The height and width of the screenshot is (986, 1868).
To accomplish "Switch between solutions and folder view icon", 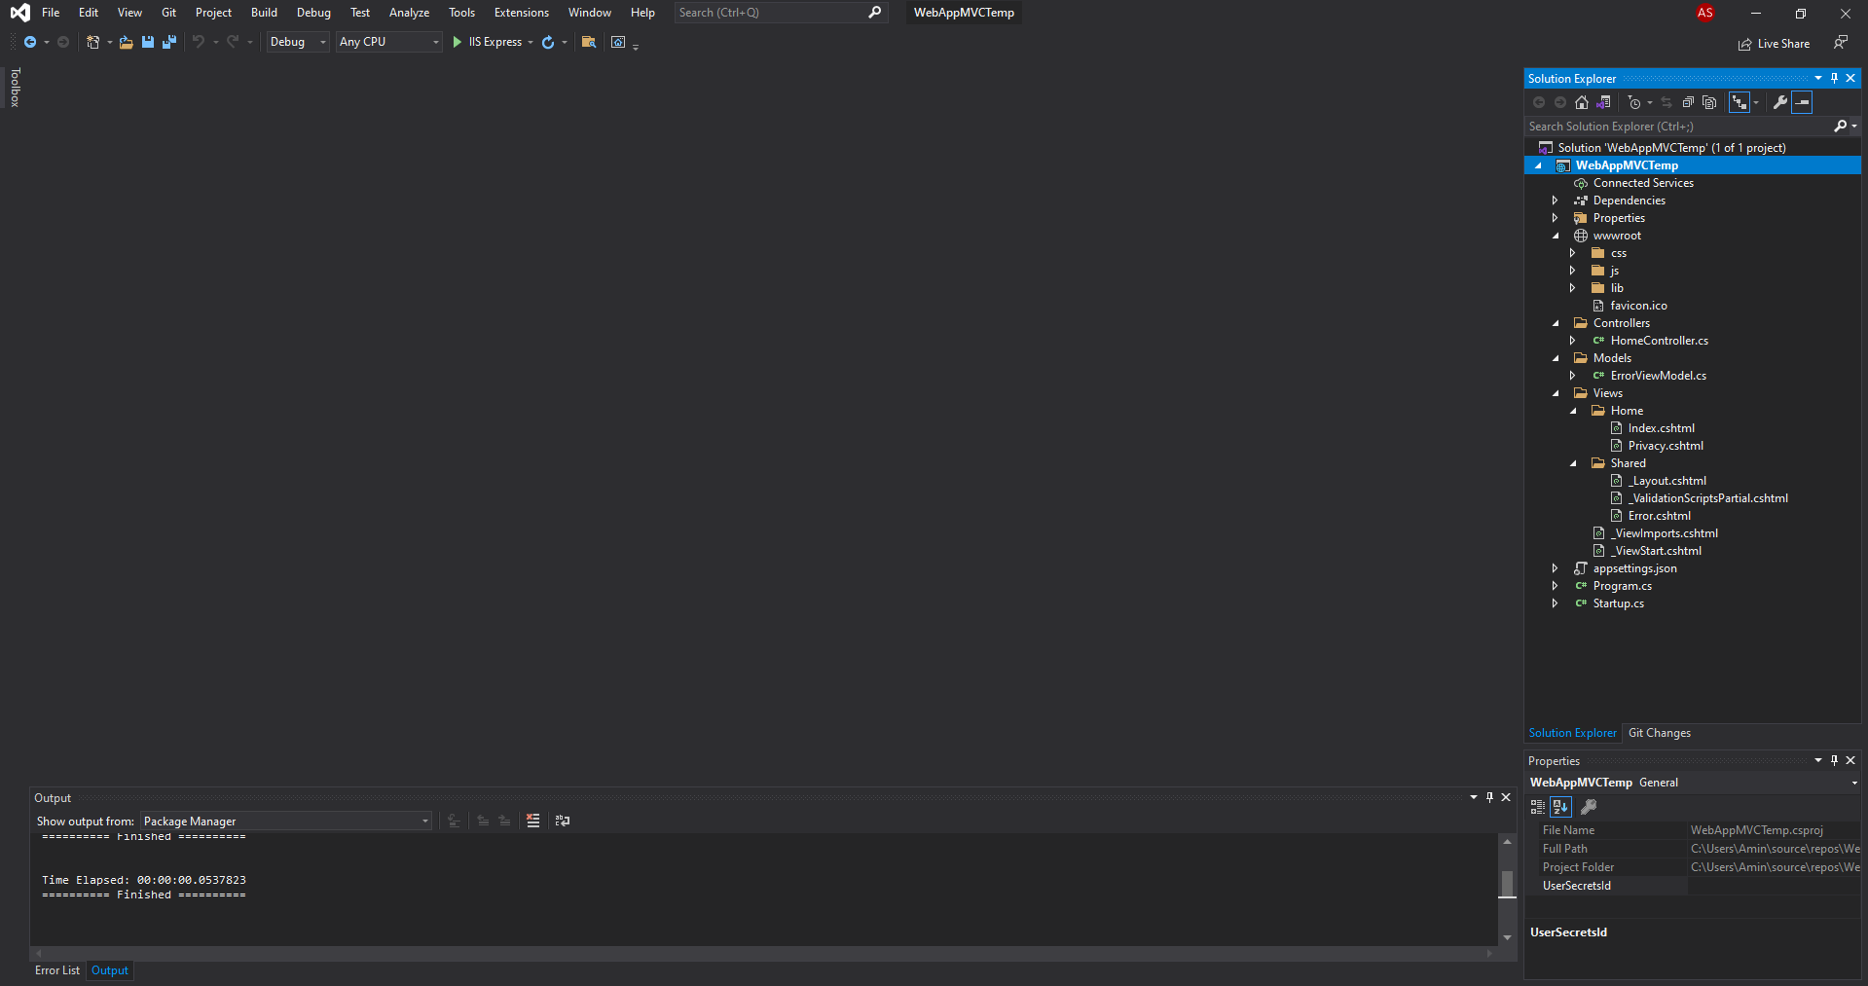I will point(1603,102).
